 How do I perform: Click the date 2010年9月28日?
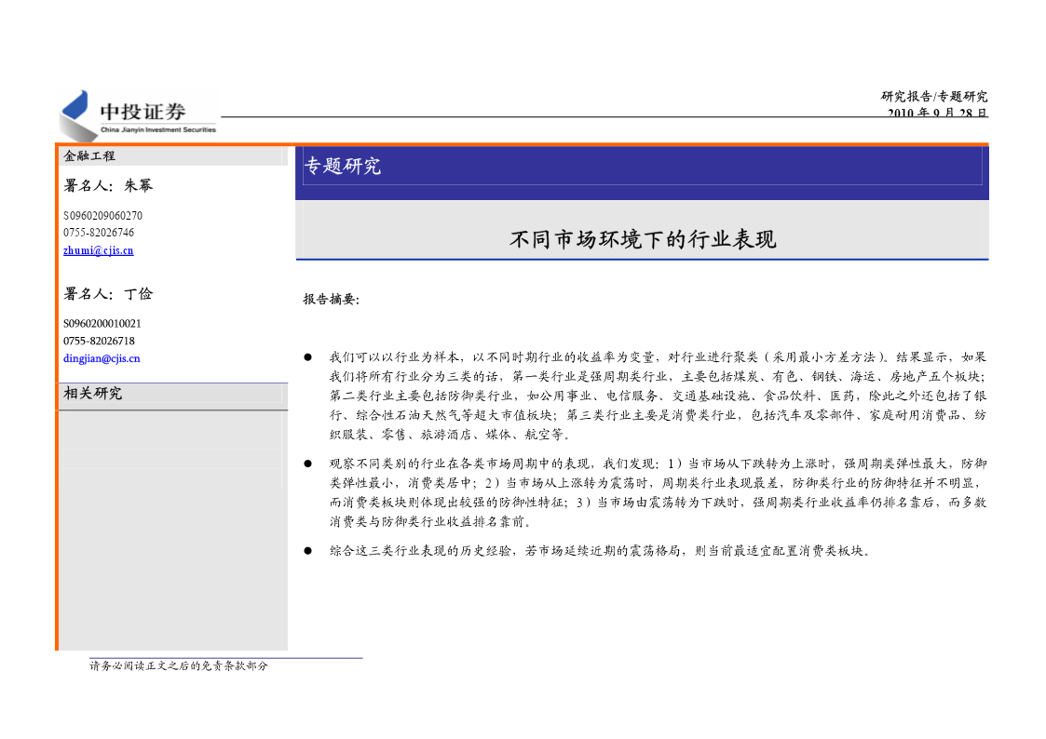937,113
